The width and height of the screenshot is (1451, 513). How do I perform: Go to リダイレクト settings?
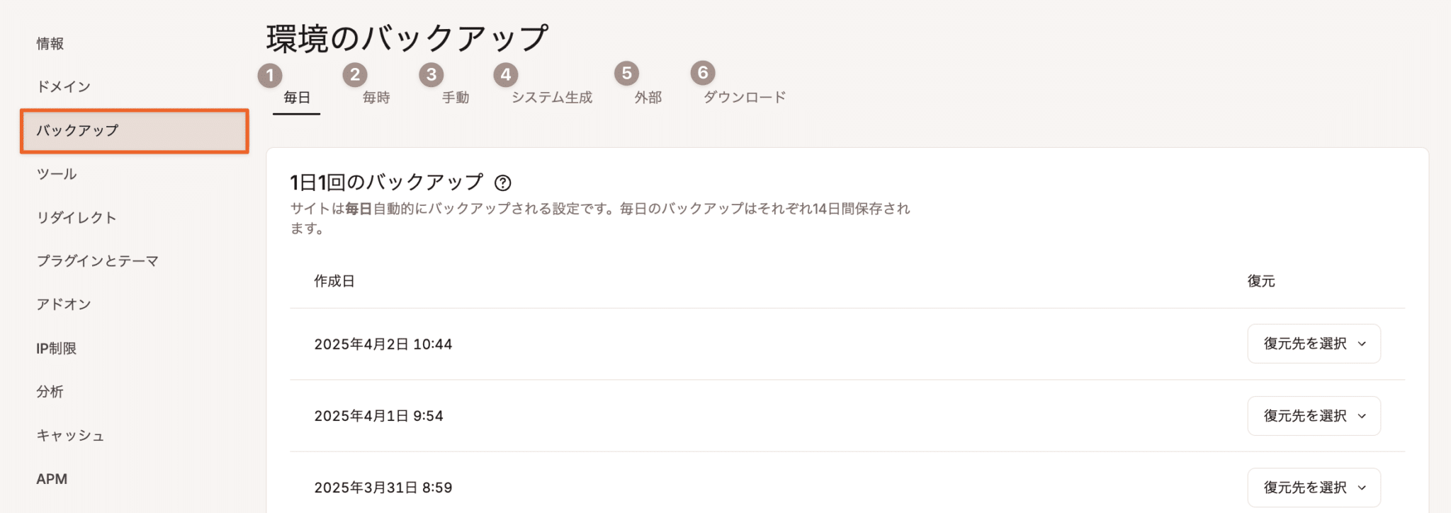[x=77, y=218]
